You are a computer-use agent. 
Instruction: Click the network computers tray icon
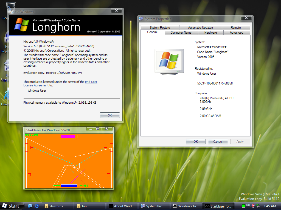(248, 206)
